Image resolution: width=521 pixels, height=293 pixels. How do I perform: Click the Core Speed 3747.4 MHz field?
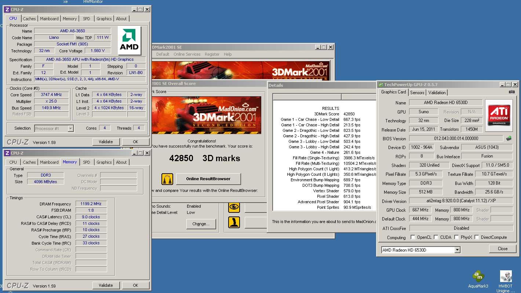point(51,94)
